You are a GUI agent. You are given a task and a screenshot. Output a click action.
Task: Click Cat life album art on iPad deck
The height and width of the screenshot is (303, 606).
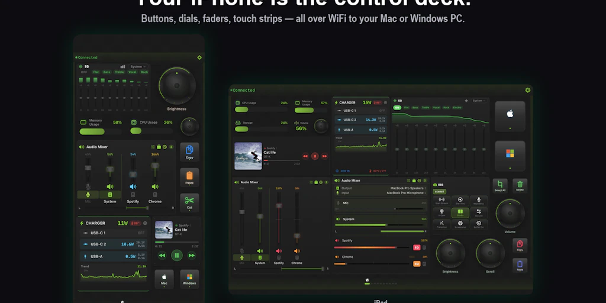(x=248, y=156)
